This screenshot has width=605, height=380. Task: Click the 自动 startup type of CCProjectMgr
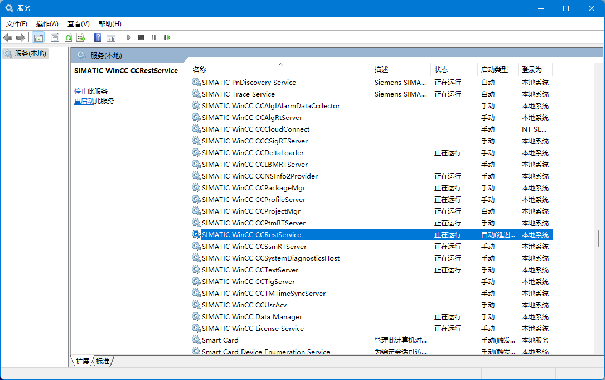click(x=488, y=211)
